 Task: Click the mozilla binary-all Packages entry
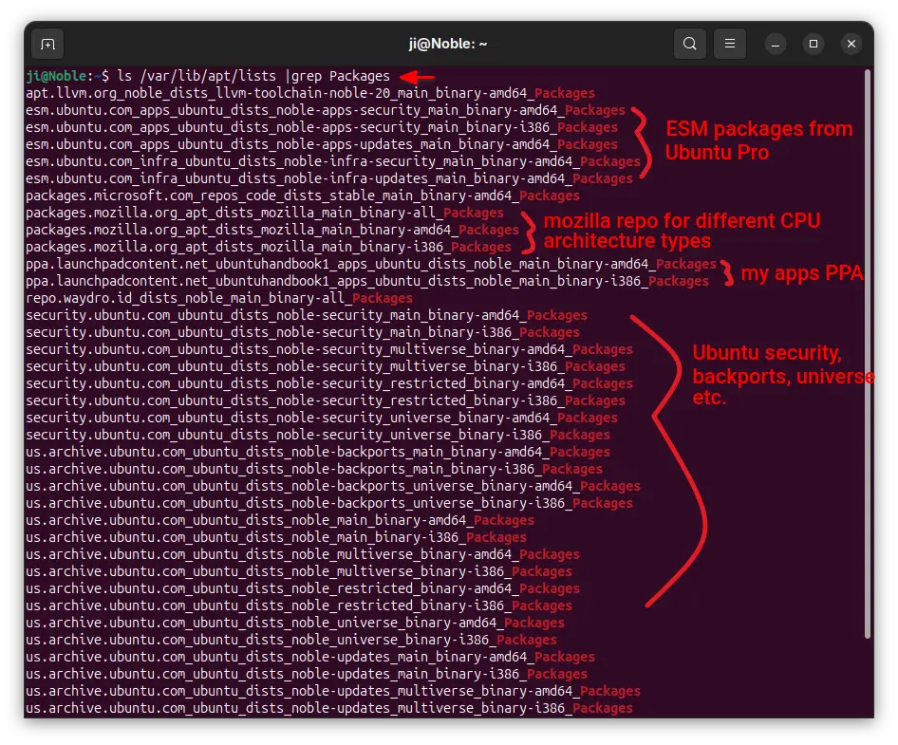pyautogui.click(x=265, y=213)
